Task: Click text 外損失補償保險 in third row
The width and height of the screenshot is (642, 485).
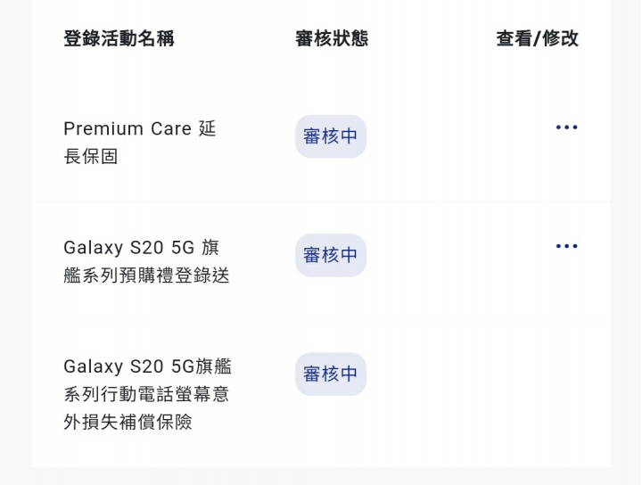Action: tap(128, 422)
